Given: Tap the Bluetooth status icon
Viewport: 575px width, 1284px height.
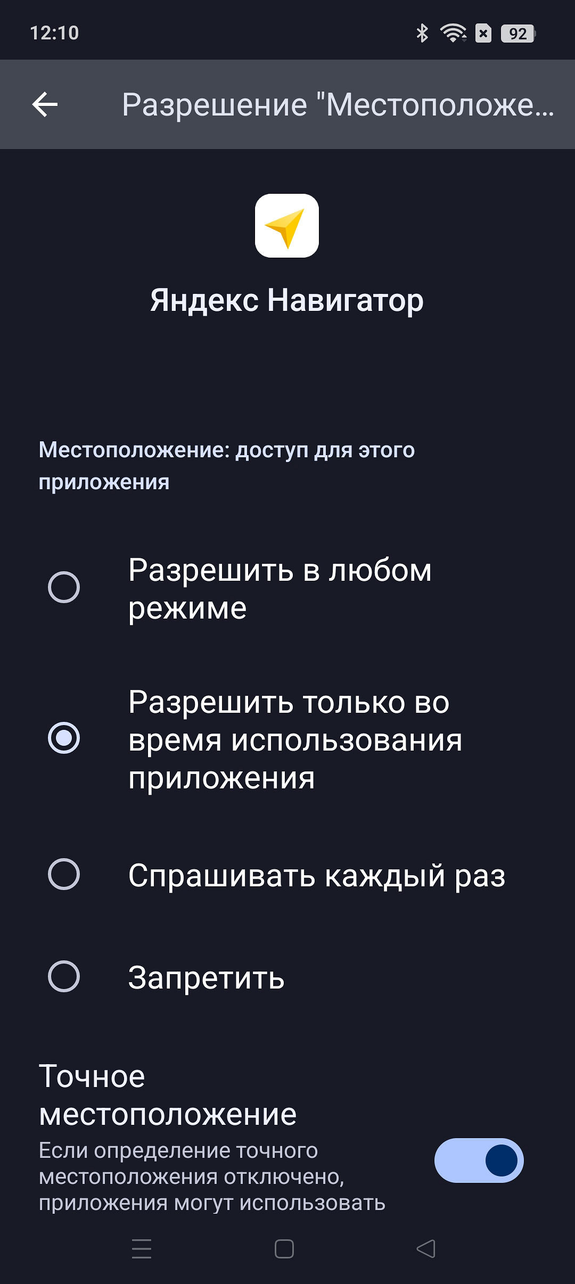Looking at the screenshot, I should (422, 33).
